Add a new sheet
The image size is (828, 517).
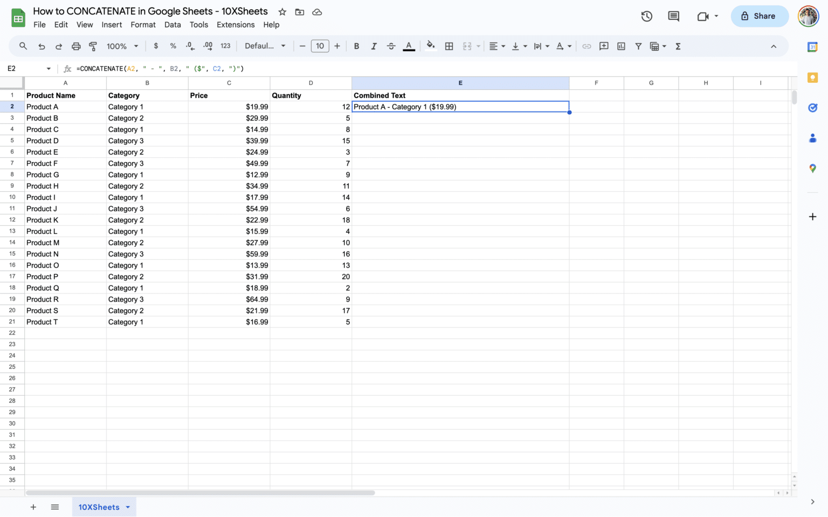tap(33, 507)
